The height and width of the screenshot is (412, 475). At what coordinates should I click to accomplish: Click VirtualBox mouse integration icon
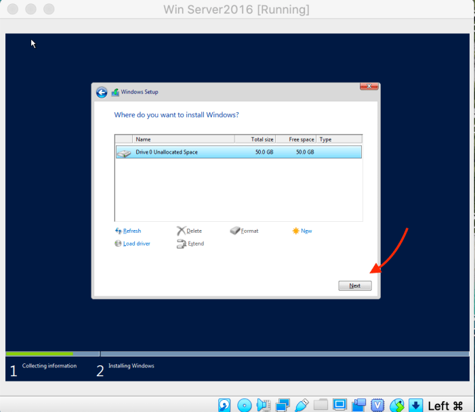(x=397, y=405)
